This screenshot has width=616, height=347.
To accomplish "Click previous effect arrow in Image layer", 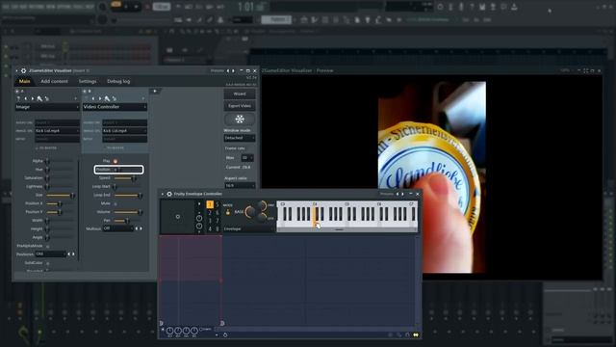I will click(26, 98).
